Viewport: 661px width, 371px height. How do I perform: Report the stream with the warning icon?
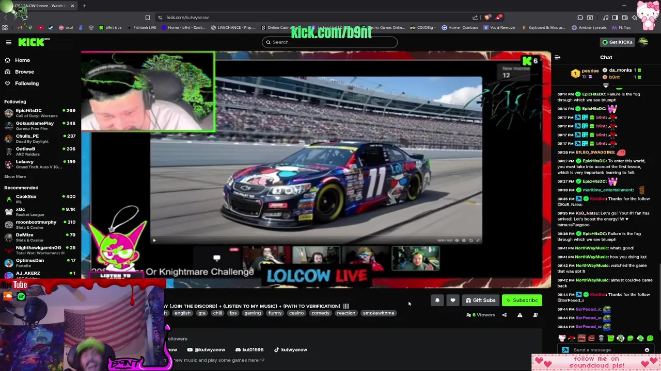pyautogui.click(x=520, y=315)
